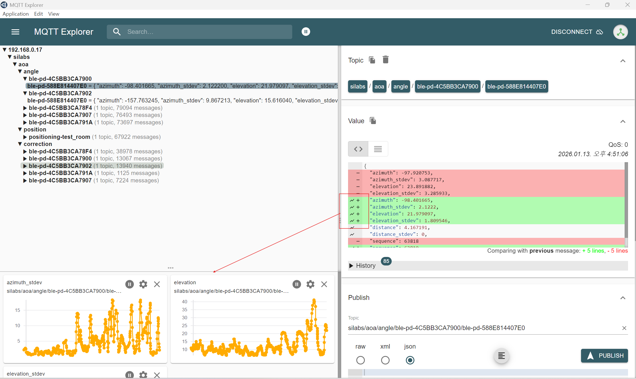
Task: Select json payload format
Action: (x=410, y=360)
